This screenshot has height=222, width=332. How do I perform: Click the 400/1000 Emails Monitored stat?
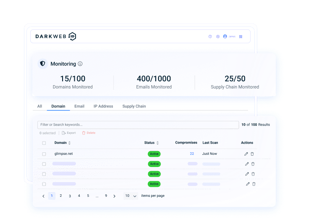pyautogui.click(x=154, y=82)
